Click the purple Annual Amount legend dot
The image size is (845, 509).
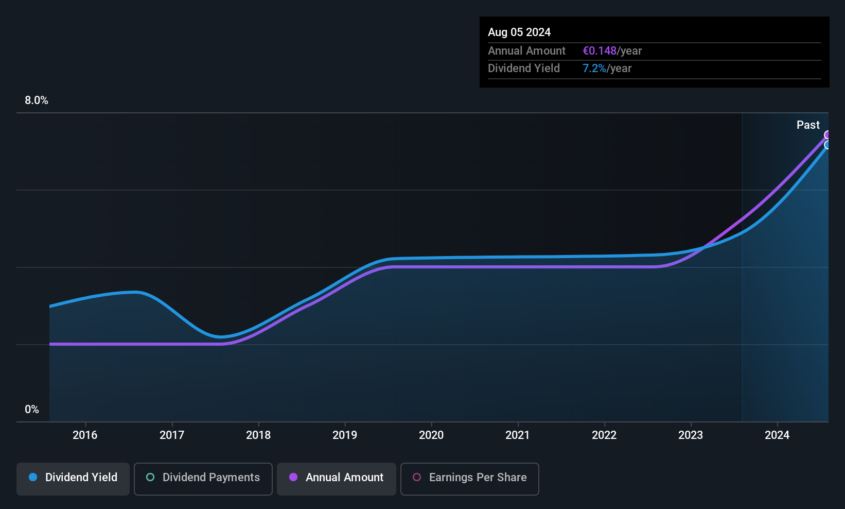293,477
